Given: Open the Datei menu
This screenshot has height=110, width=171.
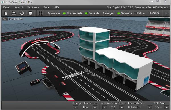Looking at the screenshot, I should click(x=6, y=7).
